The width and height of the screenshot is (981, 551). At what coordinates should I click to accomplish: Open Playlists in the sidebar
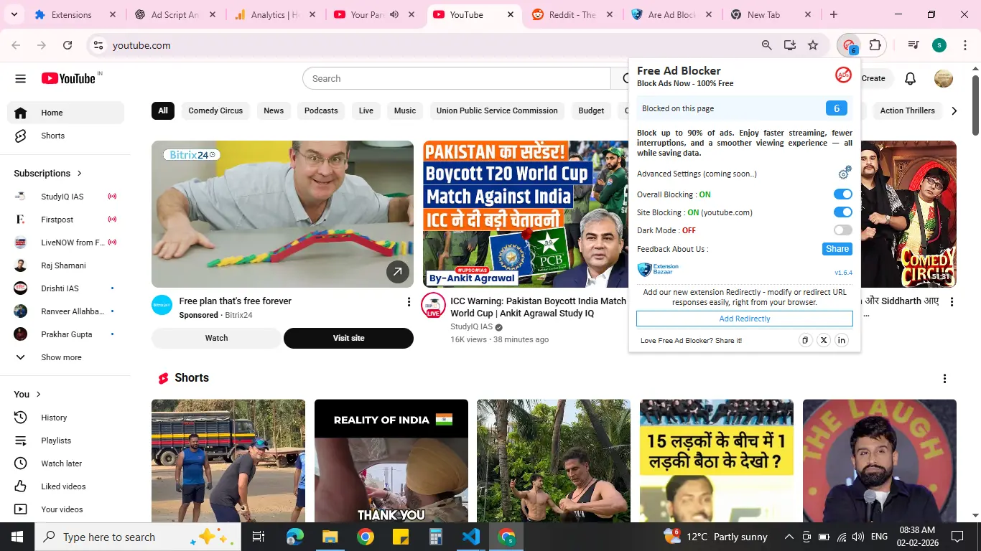(65, 441)
